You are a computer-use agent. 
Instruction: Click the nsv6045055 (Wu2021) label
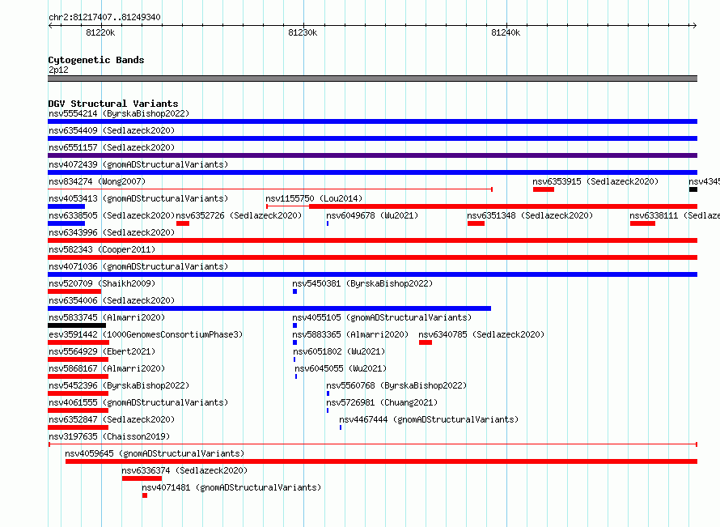(x=341, y=368)
